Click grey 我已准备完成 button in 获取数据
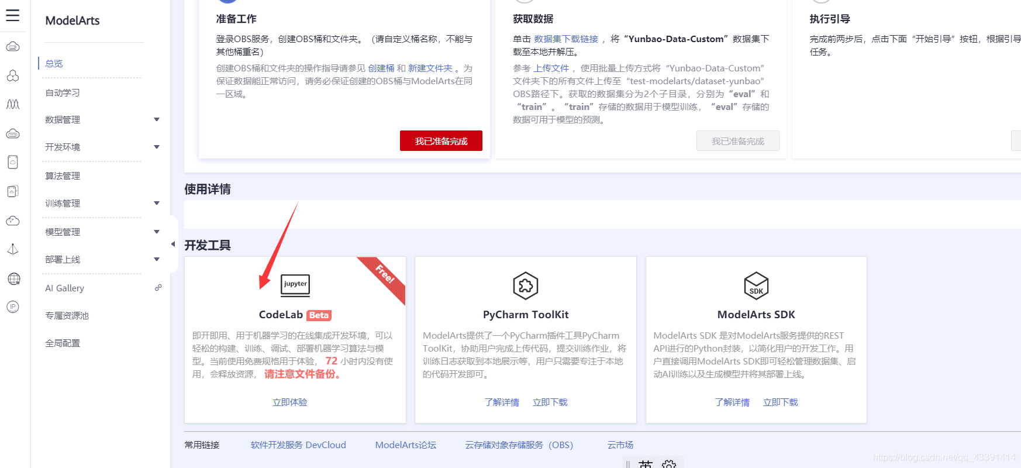Viewport: 1021px width, 468px height. point(737,141)
